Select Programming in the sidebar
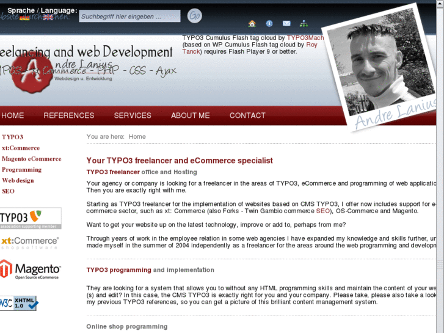The height and width of the screenshot is (333, 444). click(21, 169)
